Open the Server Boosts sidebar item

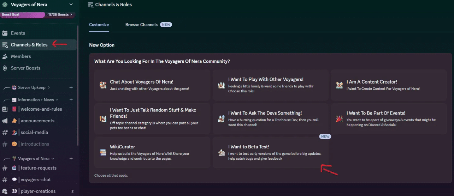[38, 68]
